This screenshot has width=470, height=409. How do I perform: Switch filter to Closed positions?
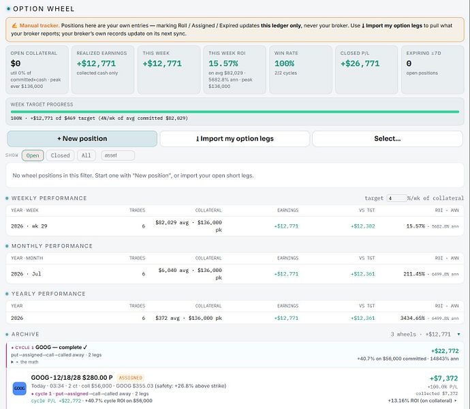point(60,155)
